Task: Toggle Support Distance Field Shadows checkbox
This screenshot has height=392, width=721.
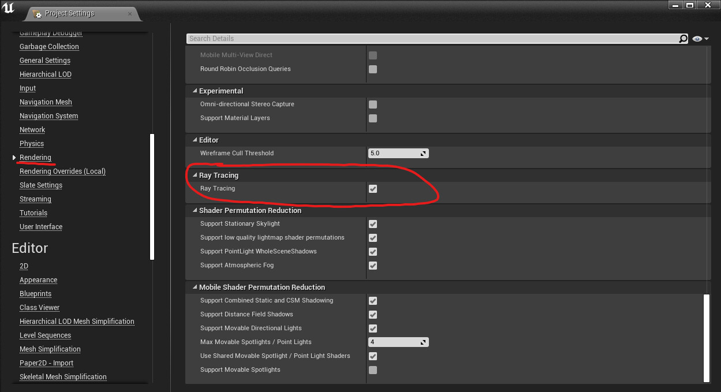Action: (x=373, y=315)
